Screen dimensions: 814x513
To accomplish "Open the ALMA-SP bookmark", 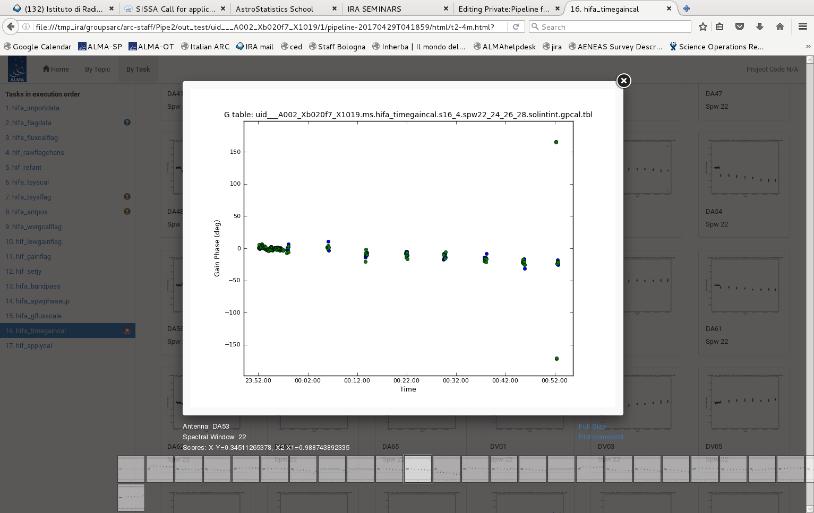I will pyautogui.click(x=100, y=47).
